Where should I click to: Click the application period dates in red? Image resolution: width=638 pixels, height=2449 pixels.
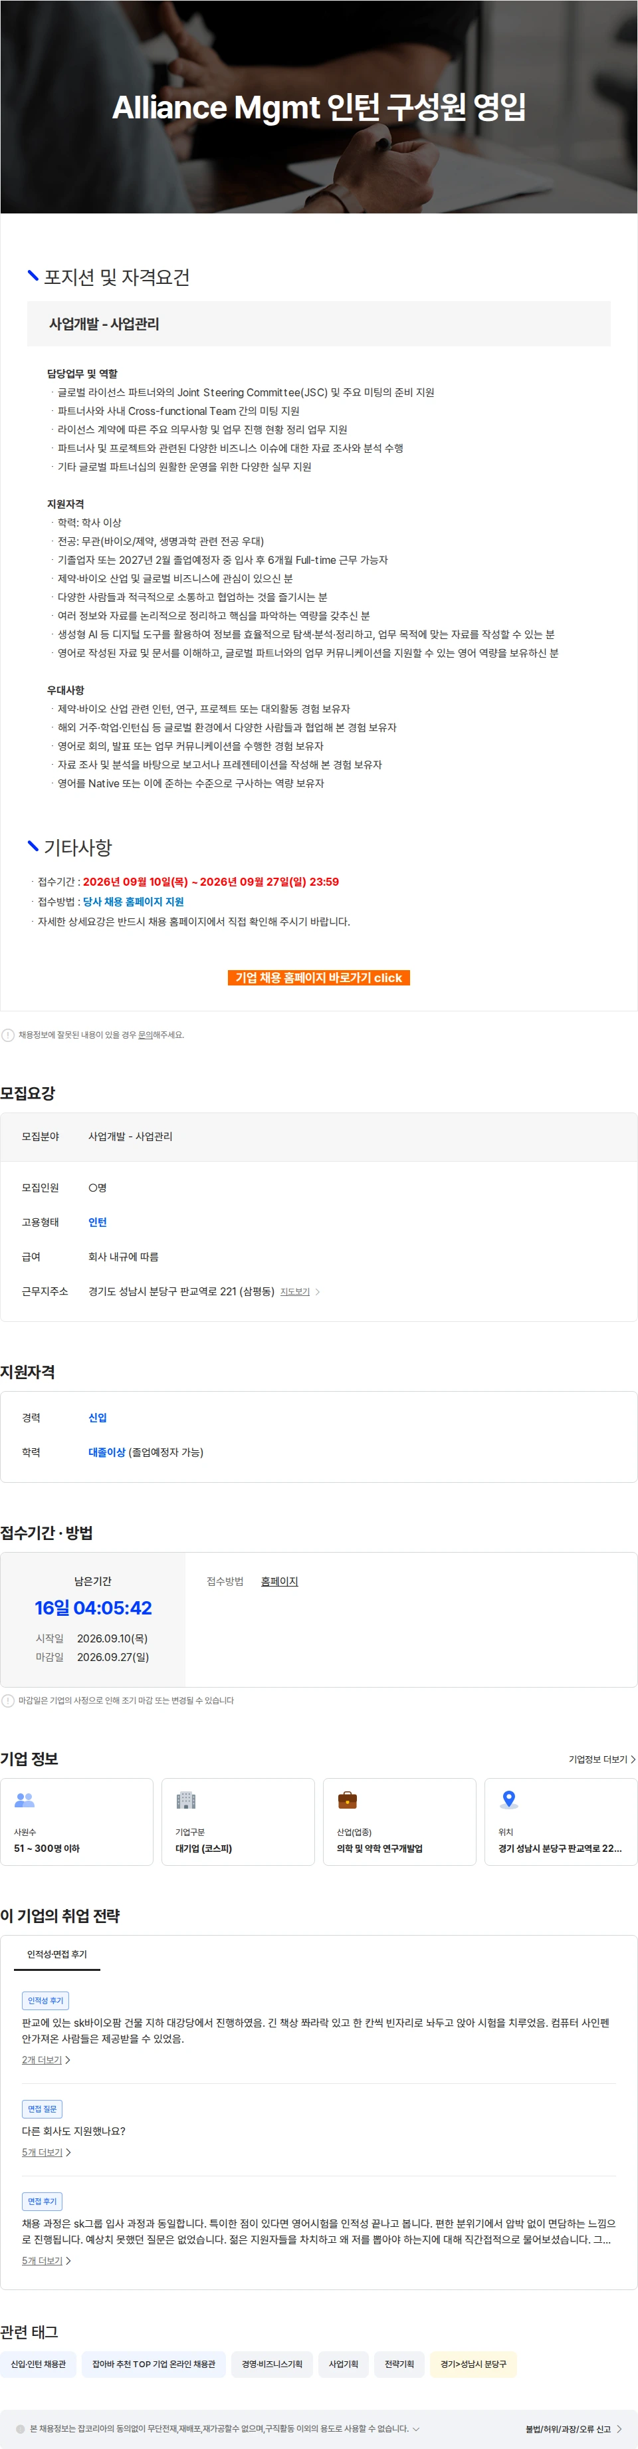[x=210, y=881]
